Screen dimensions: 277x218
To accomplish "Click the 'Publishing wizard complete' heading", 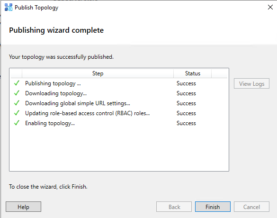I will [56, 30].
